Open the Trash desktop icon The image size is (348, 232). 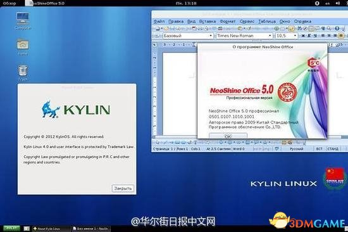(x=23, y=72)
